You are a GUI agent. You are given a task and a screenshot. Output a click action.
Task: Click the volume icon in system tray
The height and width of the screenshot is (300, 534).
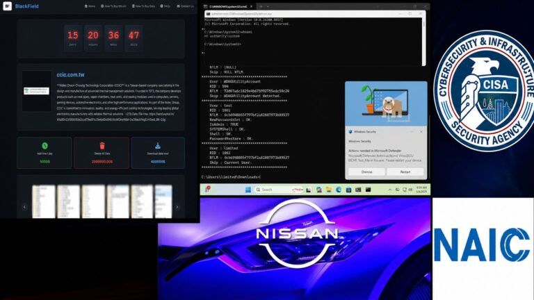coord(411,190)
